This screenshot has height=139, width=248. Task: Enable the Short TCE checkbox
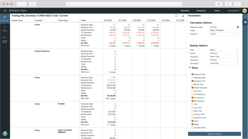192,111
